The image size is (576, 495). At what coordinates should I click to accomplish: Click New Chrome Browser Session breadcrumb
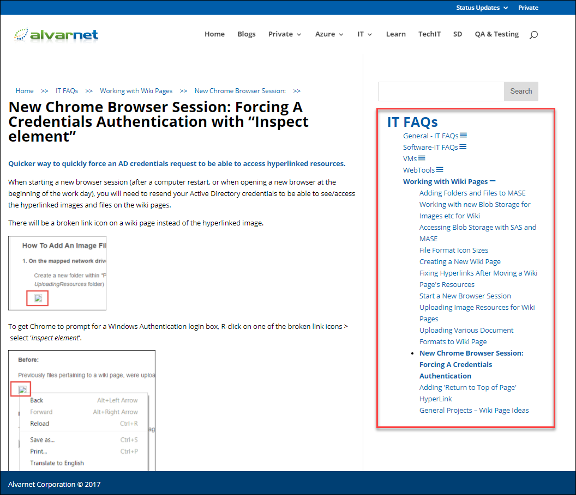[240, 91]
